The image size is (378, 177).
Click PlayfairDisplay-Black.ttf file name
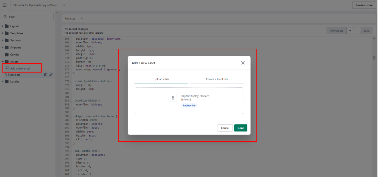click(x=195, y=96)
